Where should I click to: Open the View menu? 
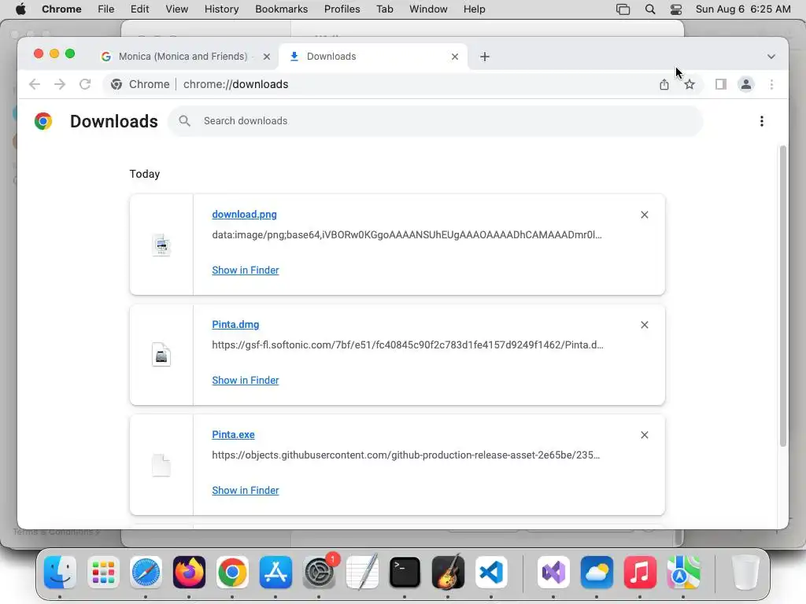tap(177, 9)
